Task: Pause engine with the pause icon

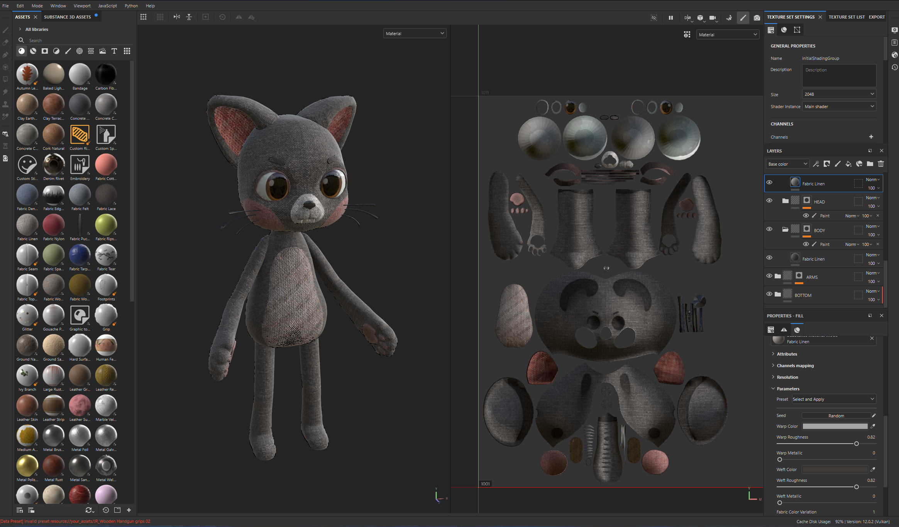Action: tap(671, 18)
